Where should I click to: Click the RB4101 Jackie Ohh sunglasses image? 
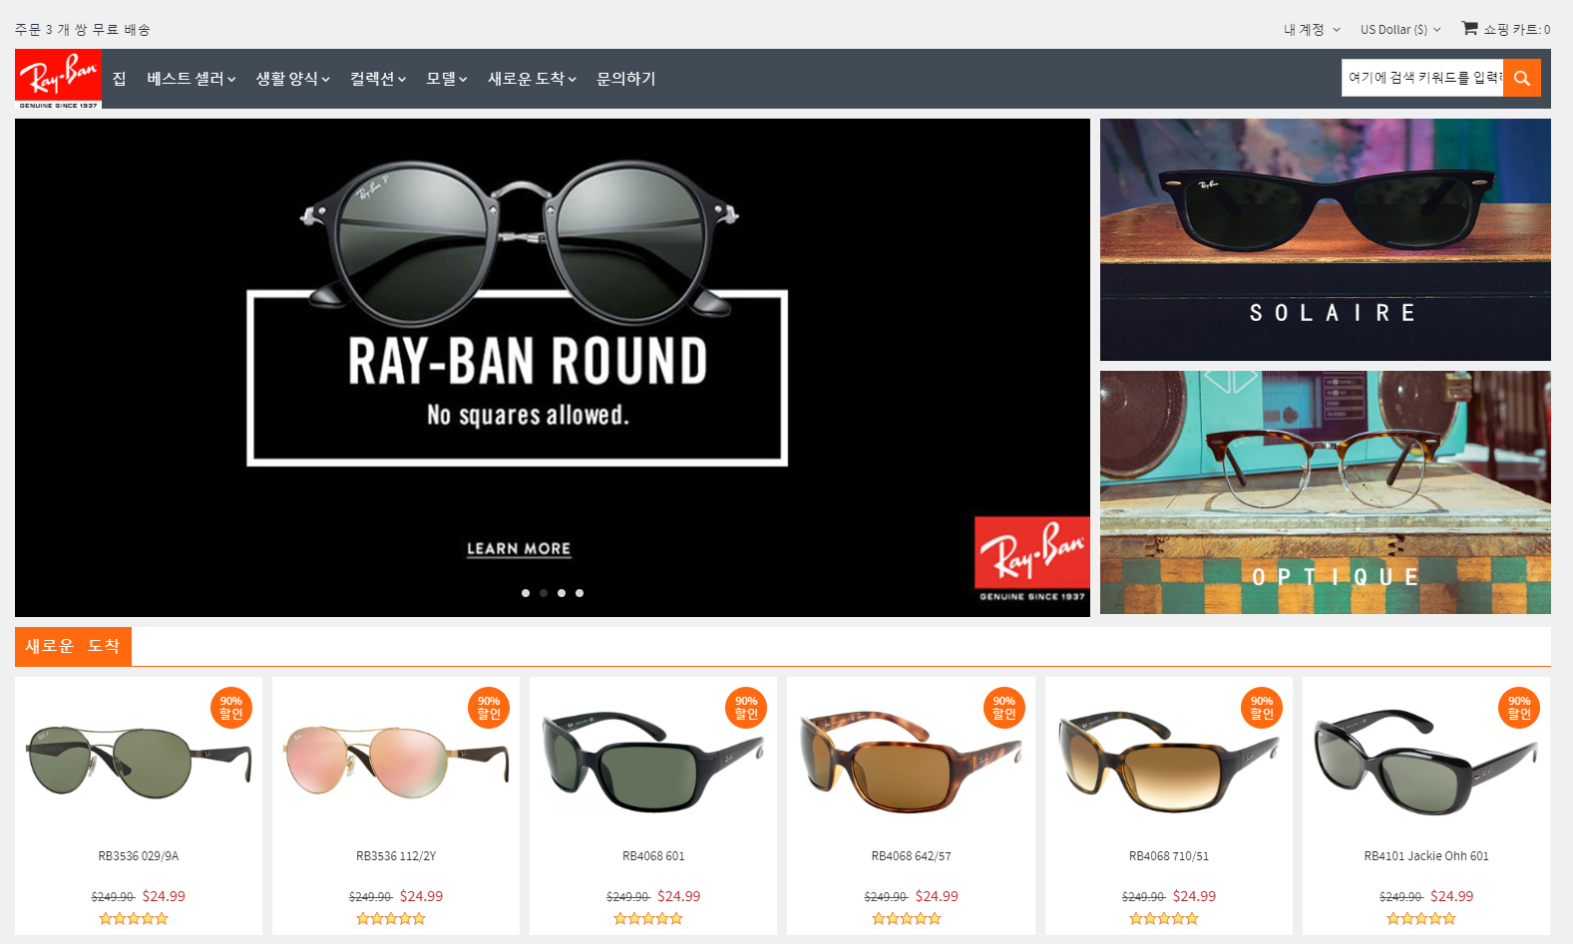1426,763
